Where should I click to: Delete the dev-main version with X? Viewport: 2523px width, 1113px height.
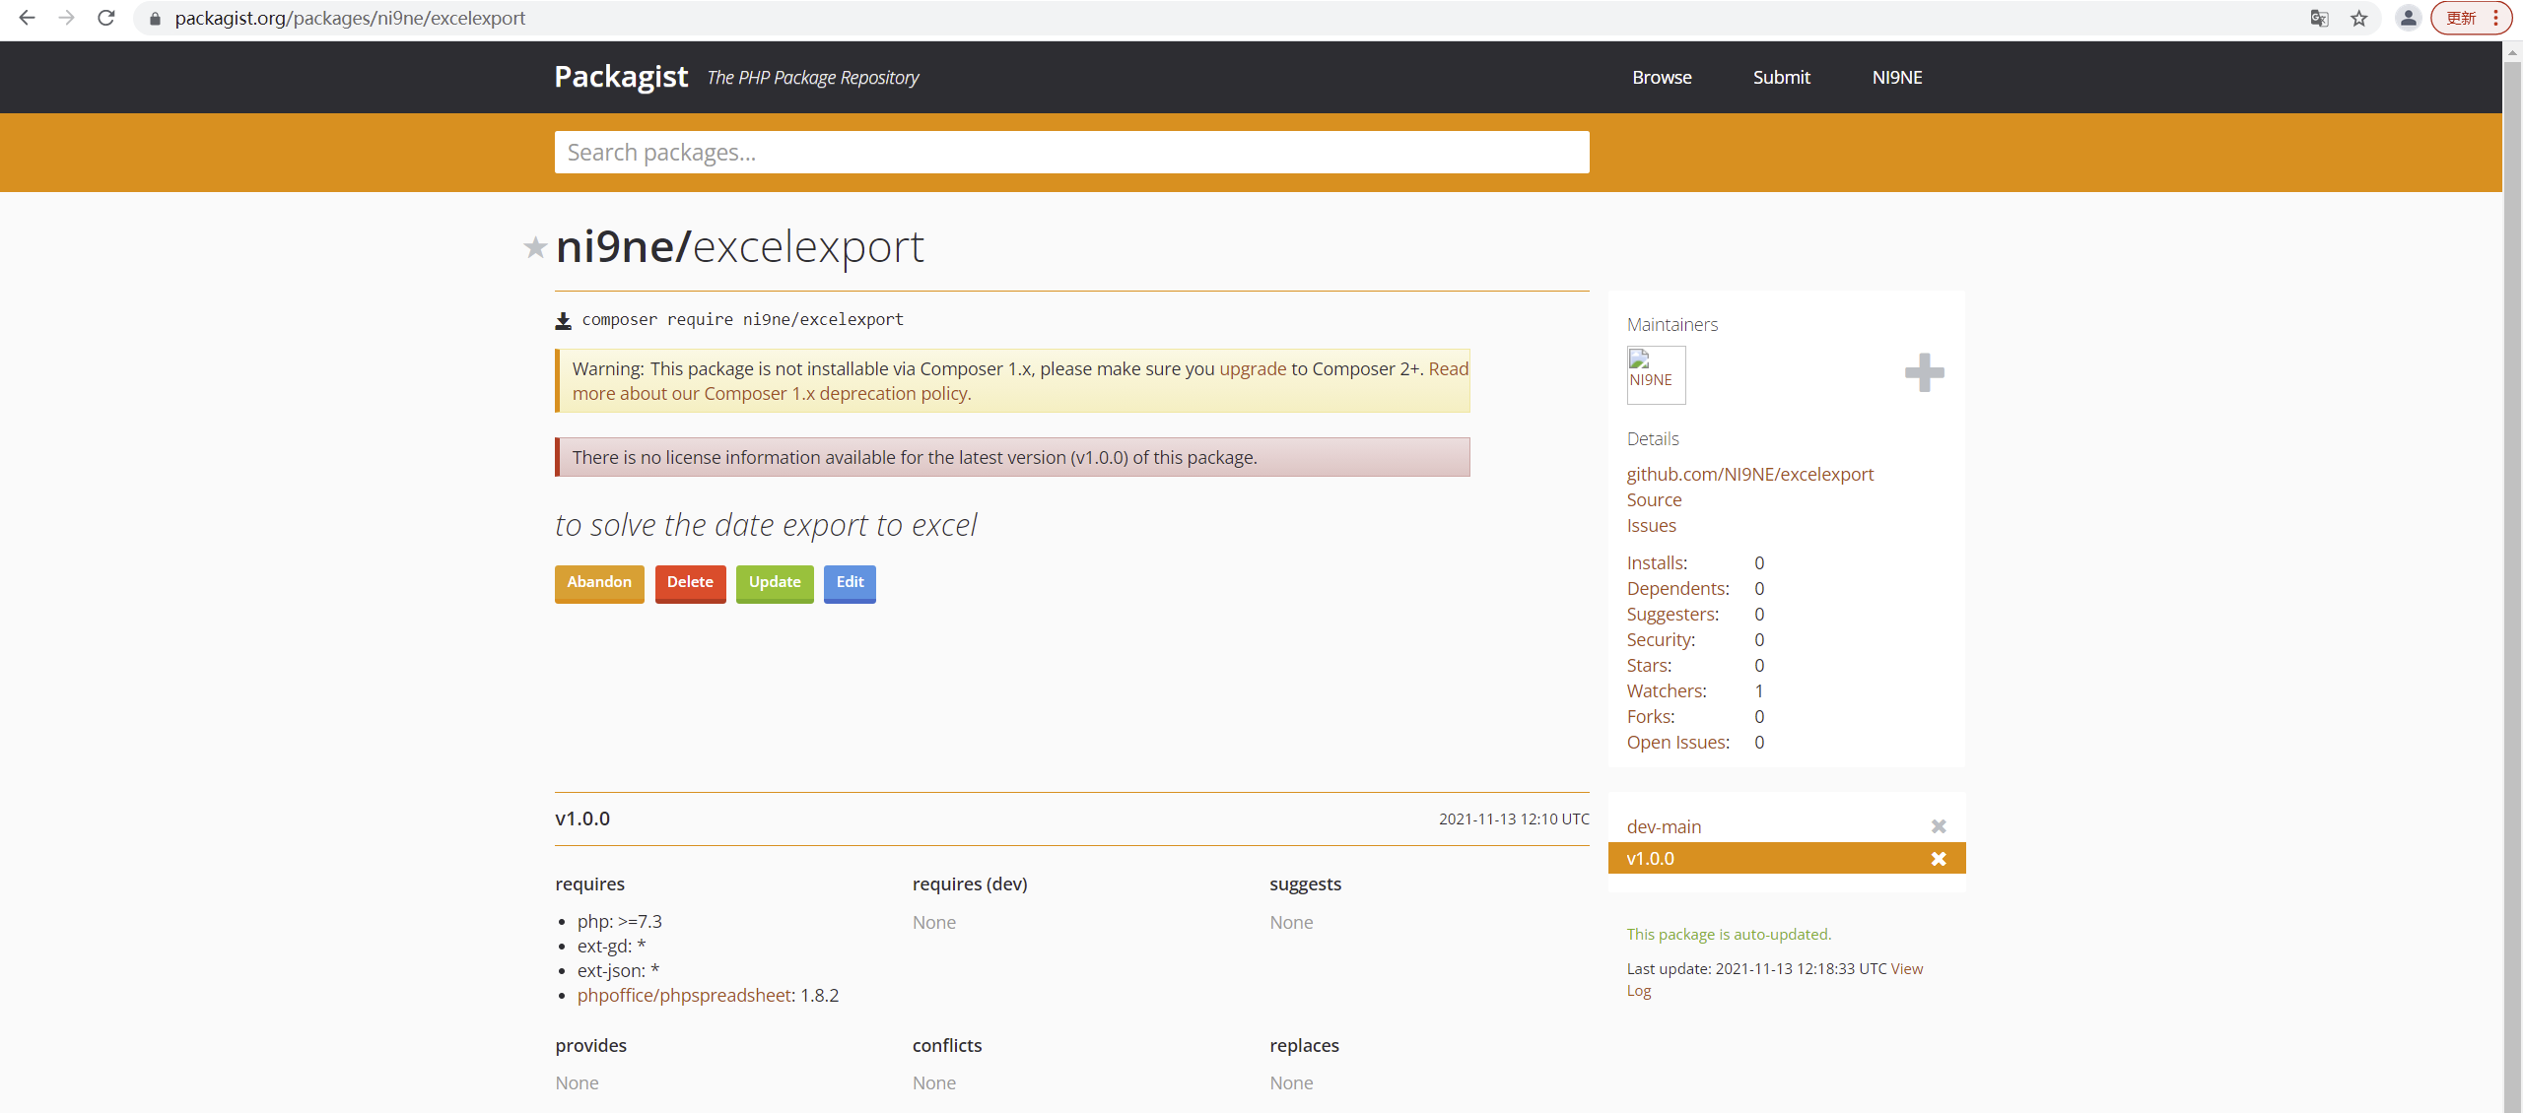click(x=1938, y=826)
